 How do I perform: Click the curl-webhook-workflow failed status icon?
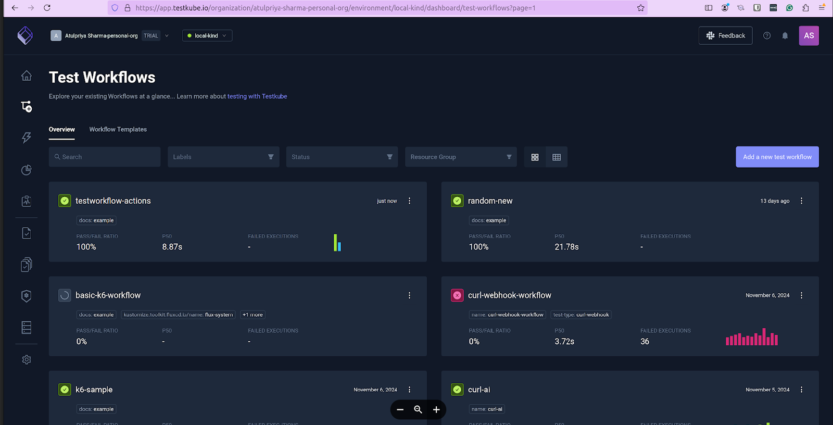pos(457,295)
